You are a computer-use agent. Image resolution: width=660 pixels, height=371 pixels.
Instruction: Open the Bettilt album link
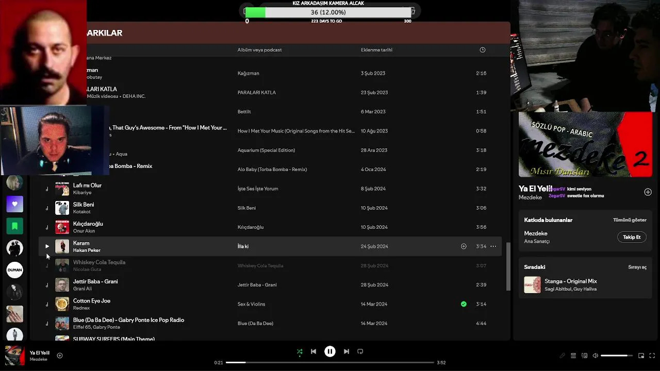[x=245, y=112]
